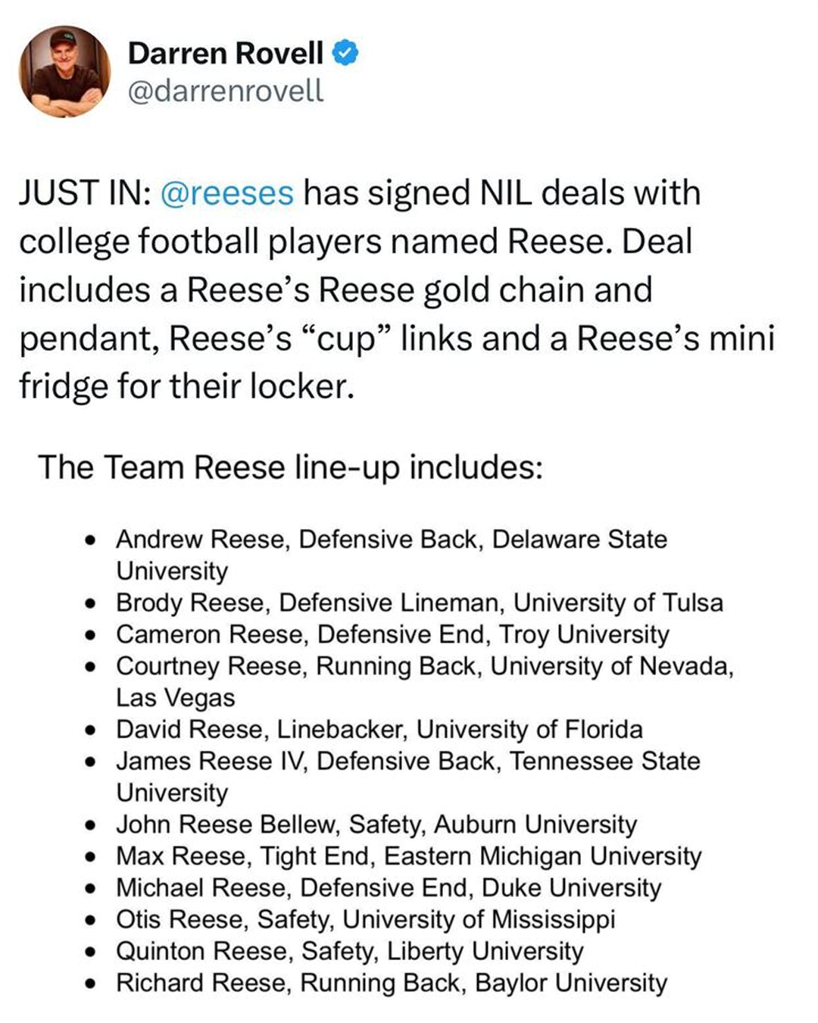The image size is (818, 1023).
Task: Select the Otis Reese, Safety entry
Action: (x=365, y=919)
